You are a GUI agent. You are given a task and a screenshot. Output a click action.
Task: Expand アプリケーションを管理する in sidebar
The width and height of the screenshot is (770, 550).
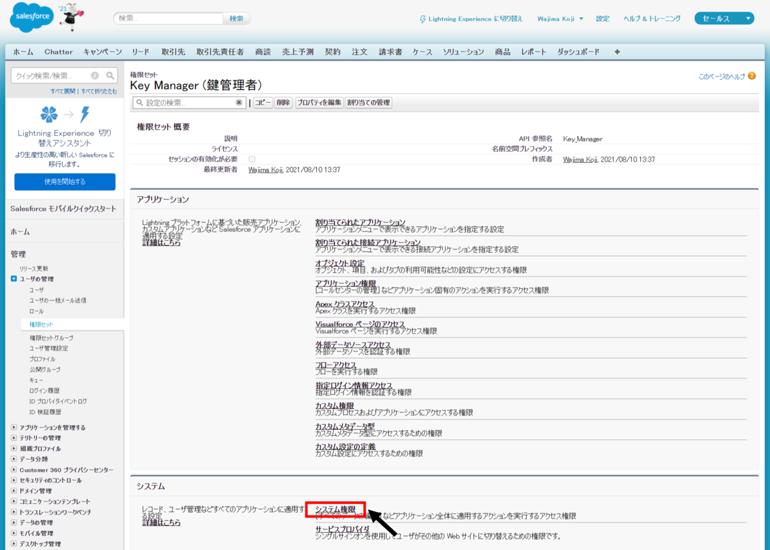14,427
